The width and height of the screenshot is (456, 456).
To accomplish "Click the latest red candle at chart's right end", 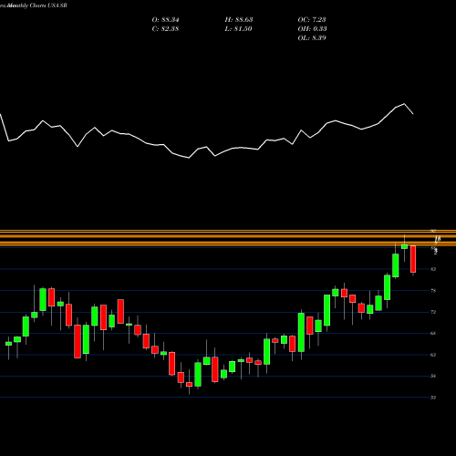I will coord(413,259).
